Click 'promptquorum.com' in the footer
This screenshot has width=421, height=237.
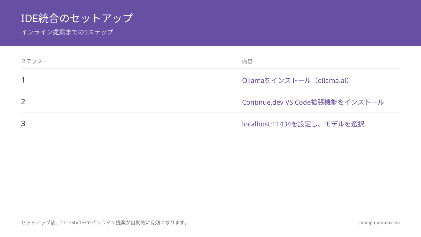(x=379, y=223)
